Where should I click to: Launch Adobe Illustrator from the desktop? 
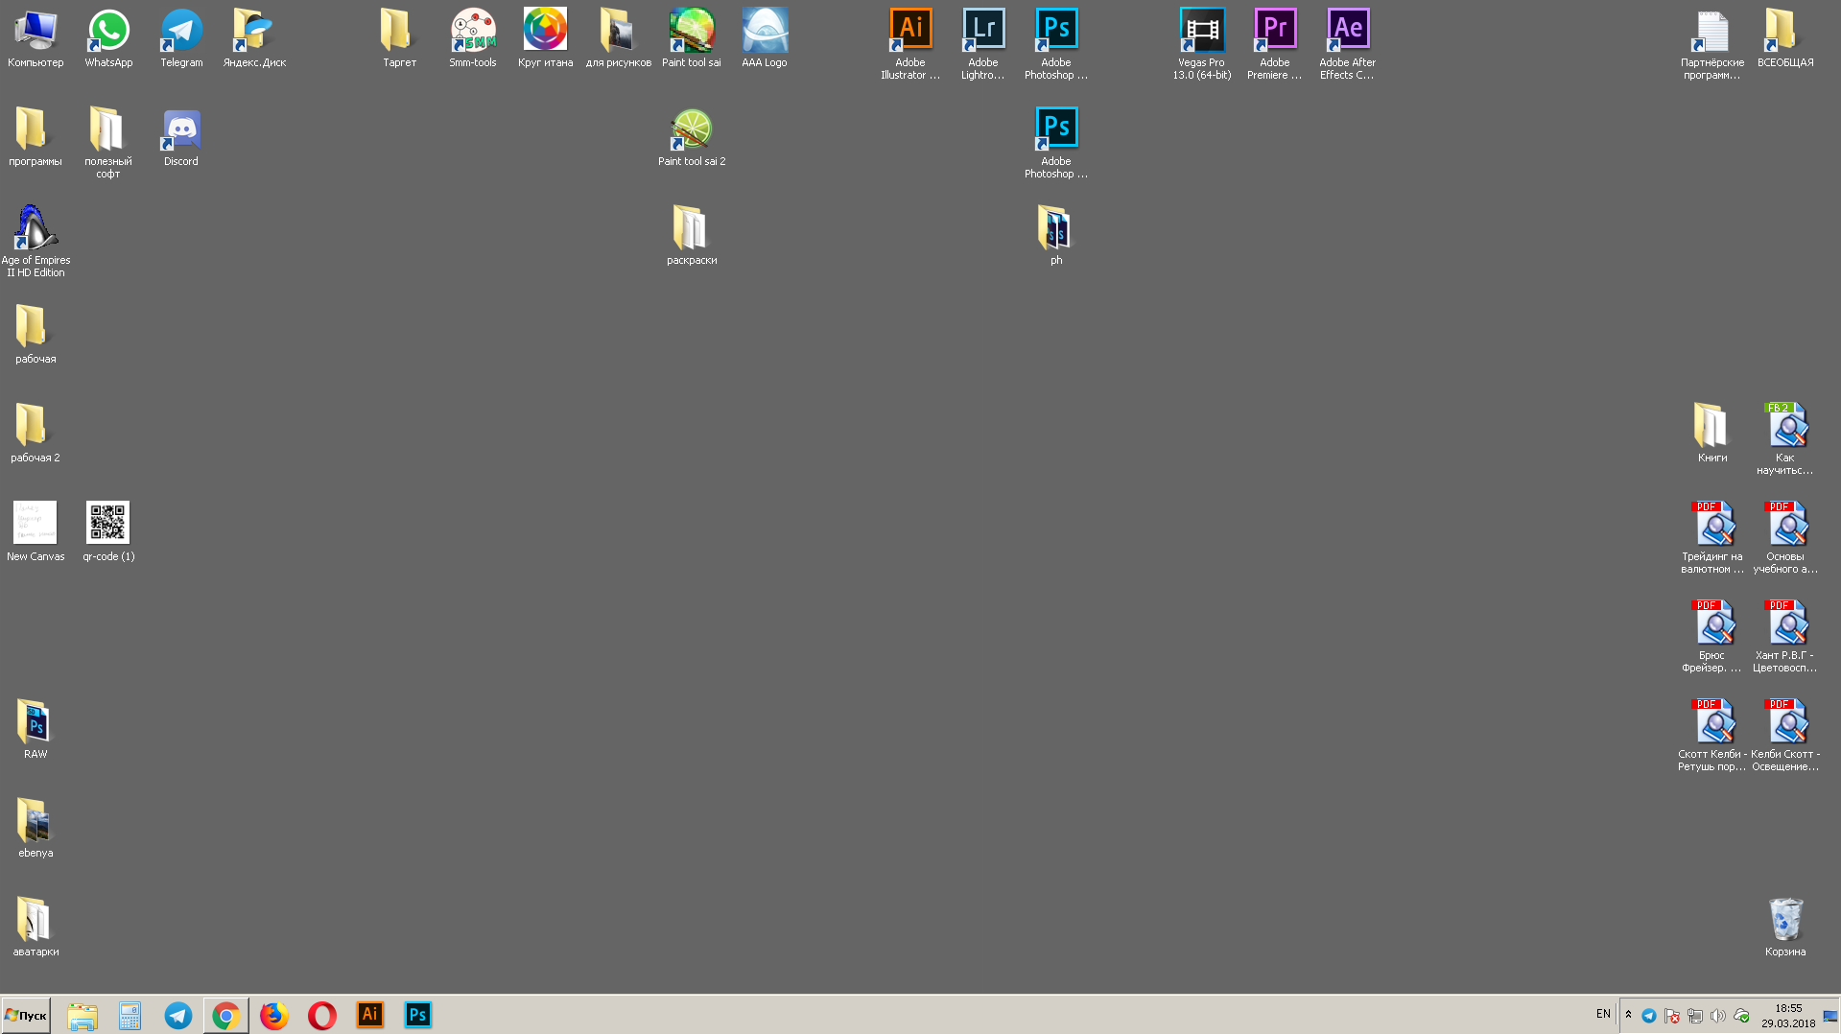tap(910, 44)
